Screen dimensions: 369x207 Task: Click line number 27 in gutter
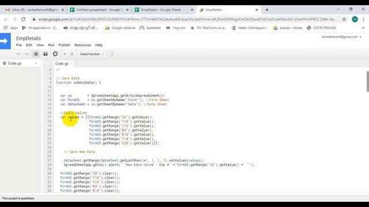point(49,160)
